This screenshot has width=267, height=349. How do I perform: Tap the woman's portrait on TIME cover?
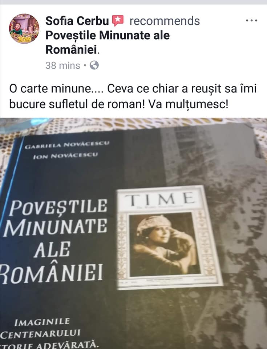164,244
